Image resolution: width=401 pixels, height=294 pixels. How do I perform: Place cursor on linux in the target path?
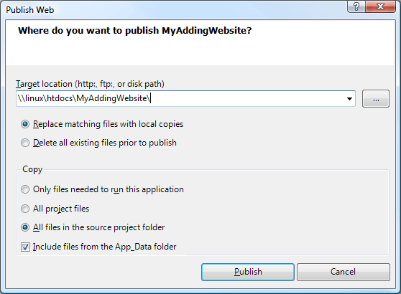coord(34,98)
